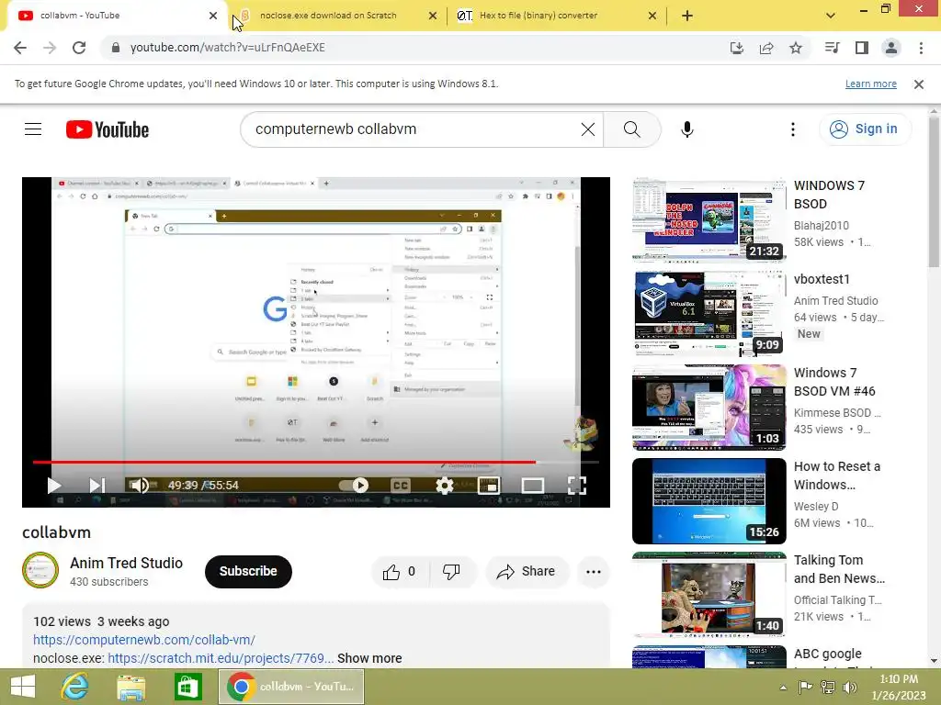The image size is (941, 705).
Task: Open media controls icon in toolbar
Action: point(832,48)
